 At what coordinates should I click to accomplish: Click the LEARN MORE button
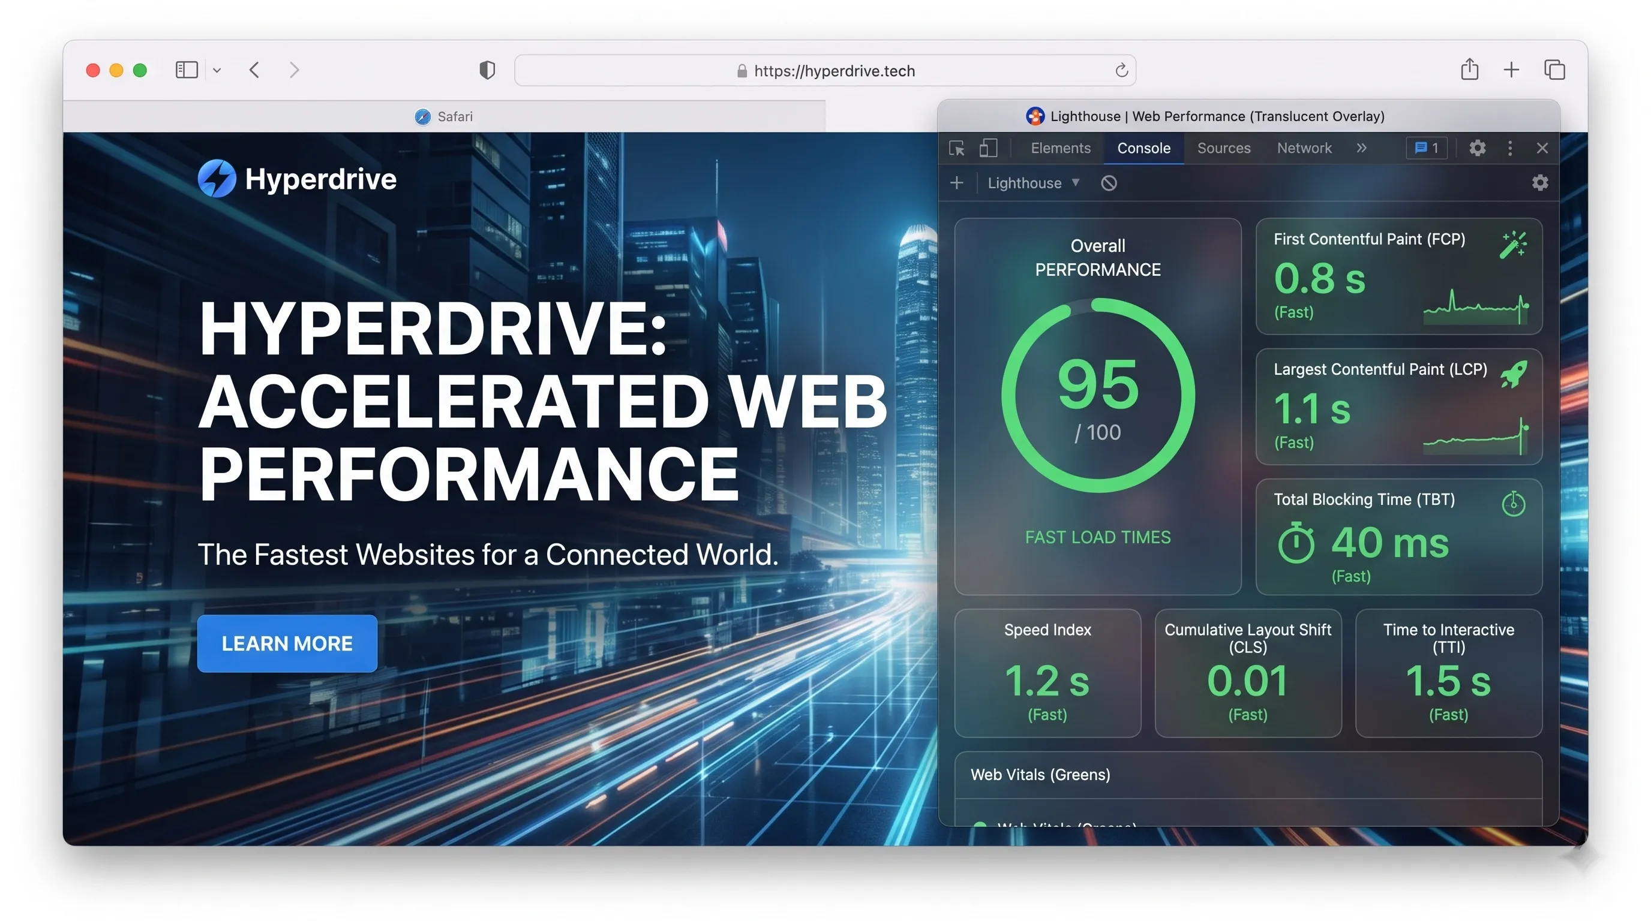click(287, 643)
